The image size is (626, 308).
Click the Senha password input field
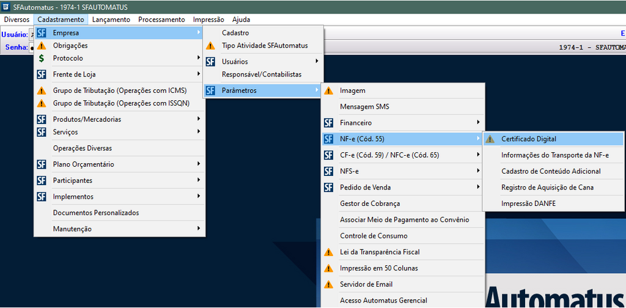coord(31,48)
